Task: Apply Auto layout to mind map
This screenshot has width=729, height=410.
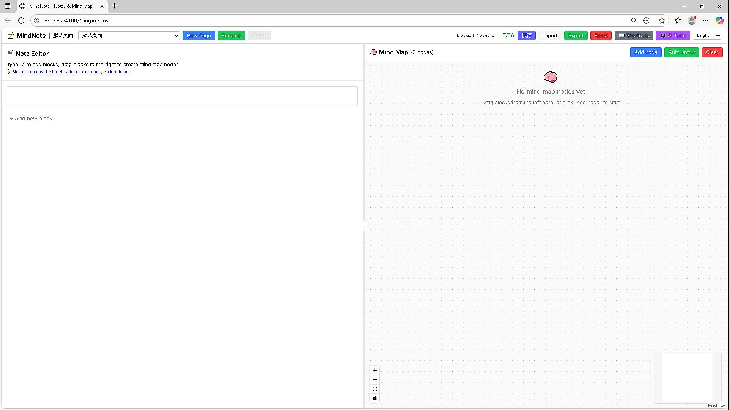Action: click(x=682, y=52)
